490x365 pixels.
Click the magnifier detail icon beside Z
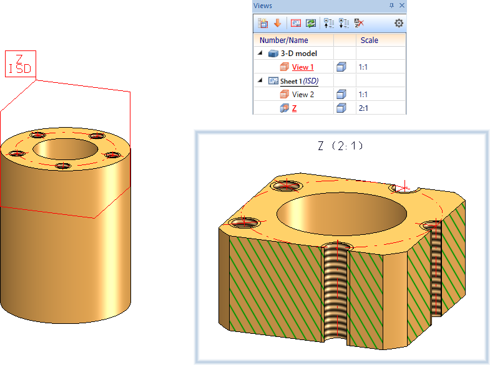coord(285,108)
